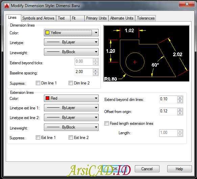Screen dimensions: 197x179
Task: Click the red color swatch in extension Color
Action: point(48,98)
